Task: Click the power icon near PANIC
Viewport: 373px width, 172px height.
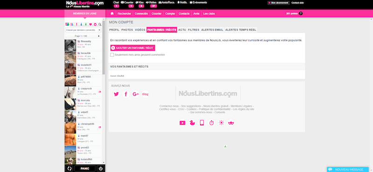Action: click(101, 168)
